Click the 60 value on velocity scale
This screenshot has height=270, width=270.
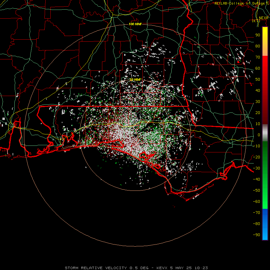click(258, 68)
